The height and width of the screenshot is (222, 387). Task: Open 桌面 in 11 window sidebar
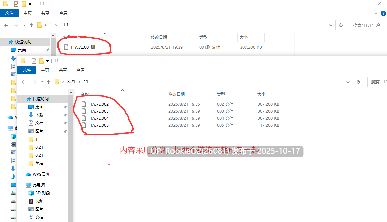pyautogui.click(x=39, y=107)
